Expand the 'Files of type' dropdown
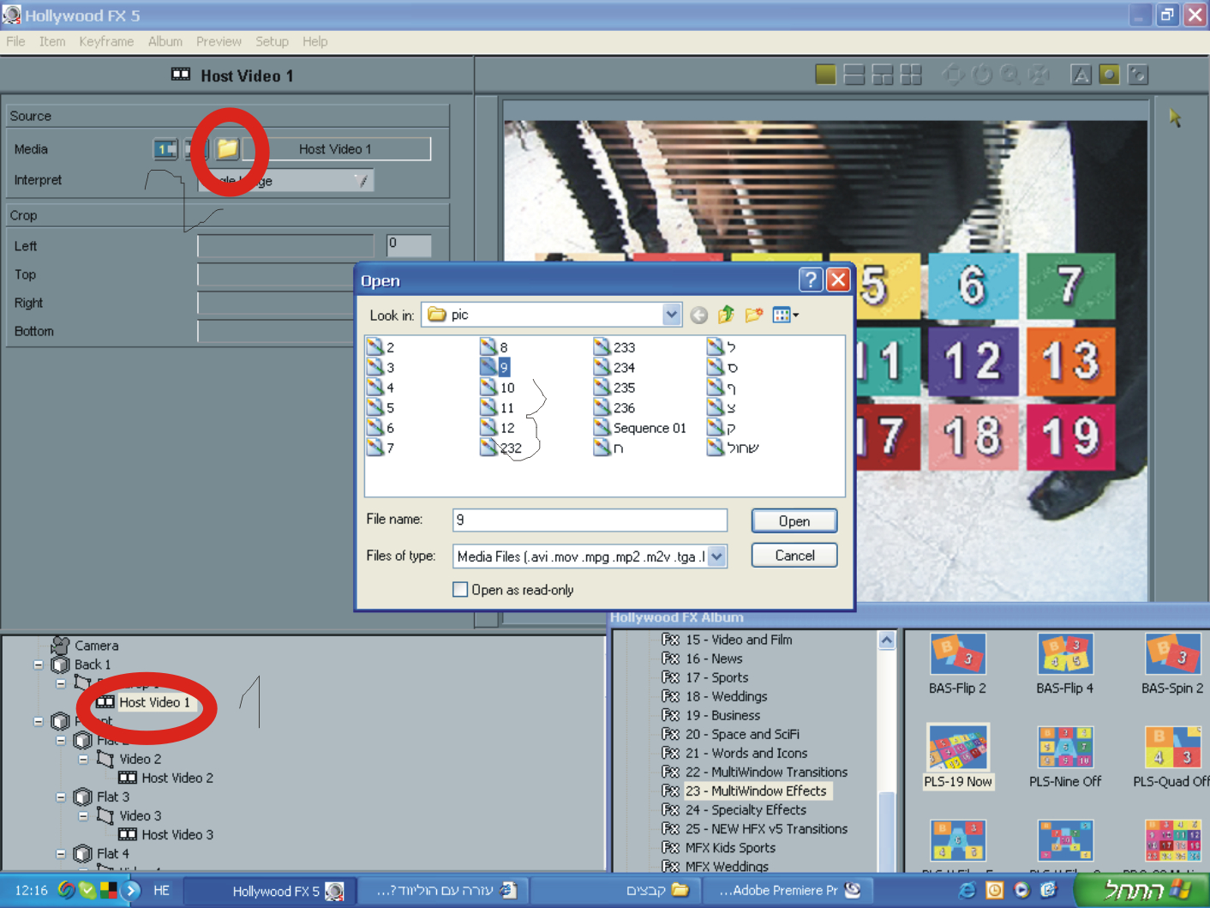 click(717, 556)
